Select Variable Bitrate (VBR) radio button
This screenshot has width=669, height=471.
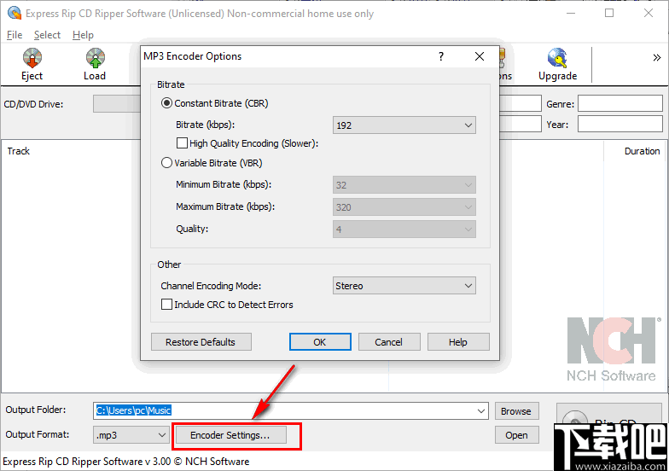pos(167,163)
